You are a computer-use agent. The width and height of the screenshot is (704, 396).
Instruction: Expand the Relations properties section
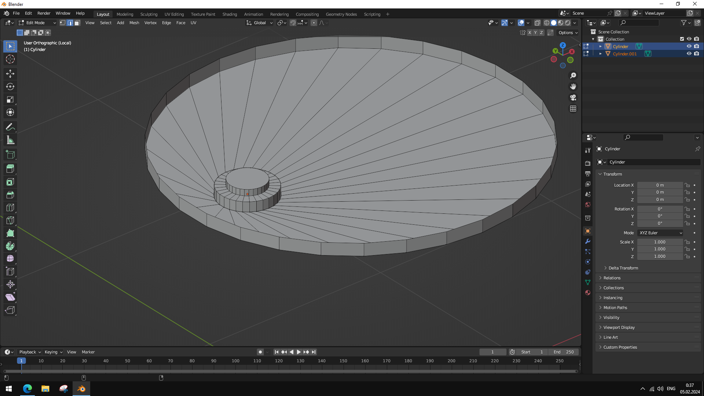click(x=612, y=278)
